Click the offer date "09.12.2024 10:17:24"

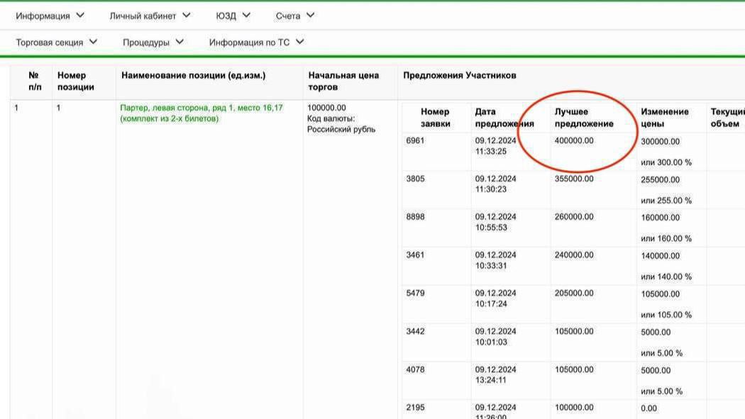[495, 298]
